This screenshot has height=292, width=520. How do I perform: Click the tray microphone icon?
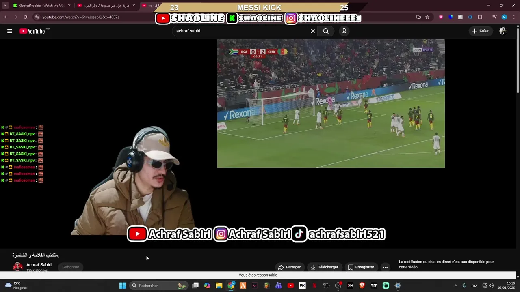(x=464, y=286)
